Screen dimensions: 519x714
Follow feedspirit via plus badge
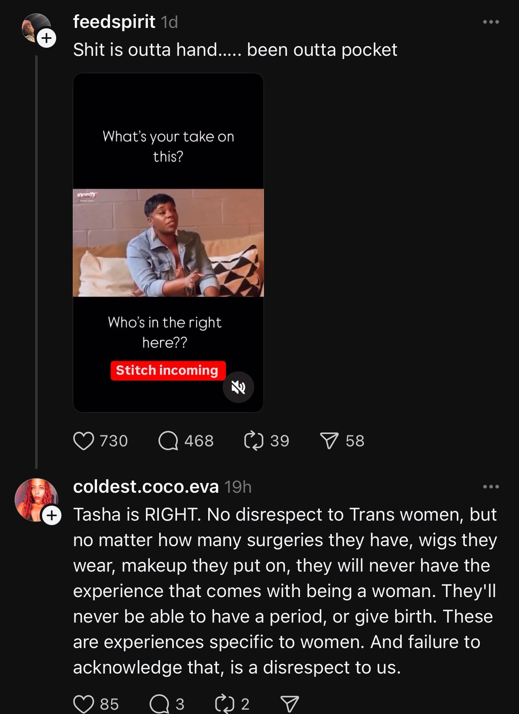(47, 38)
